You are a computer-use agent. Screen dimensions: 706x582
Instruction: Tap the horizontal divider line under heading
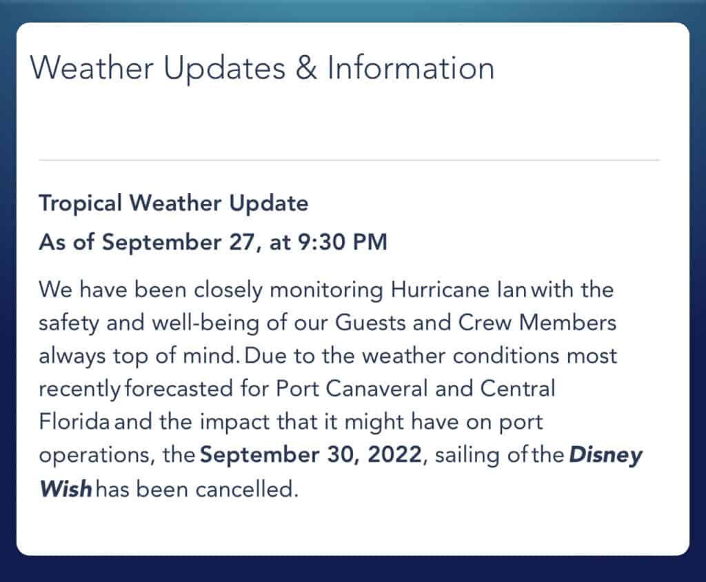pyautogui.click(x=349, y=159)
